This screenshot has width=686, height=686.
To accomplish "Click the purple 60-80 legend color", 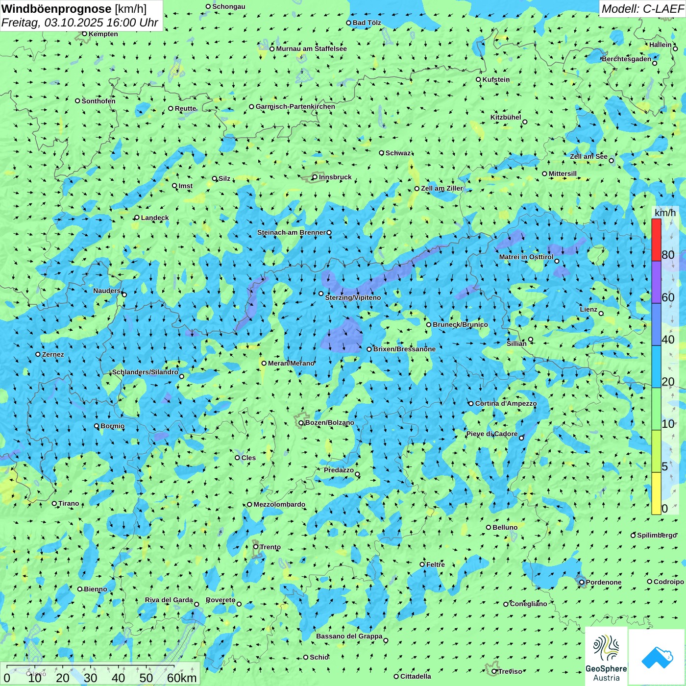I will click(x=656, y=282).
